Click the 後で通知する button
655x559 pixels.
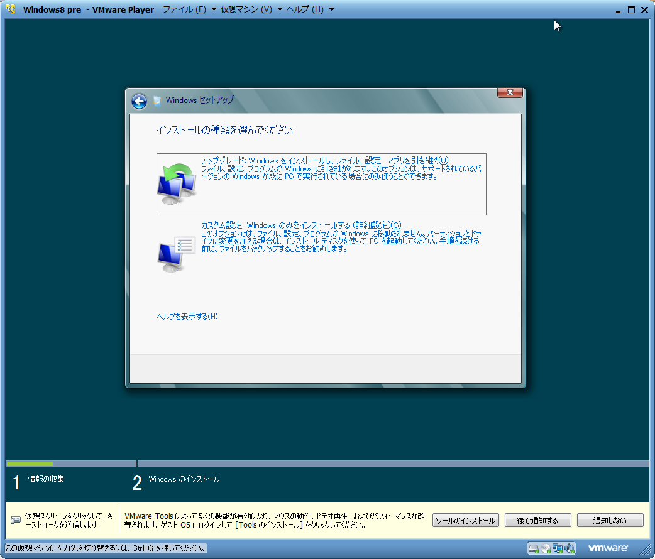pyautogui.click(x=537, y=520)
